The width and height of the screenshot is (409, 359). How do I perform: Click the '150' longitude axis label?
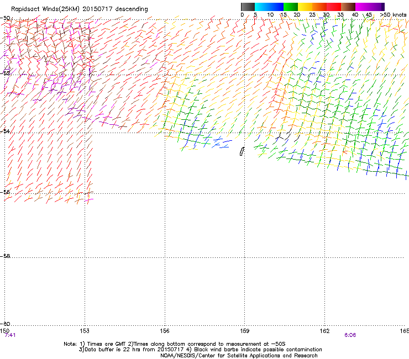pyautogui.click(x=4, y=331)
